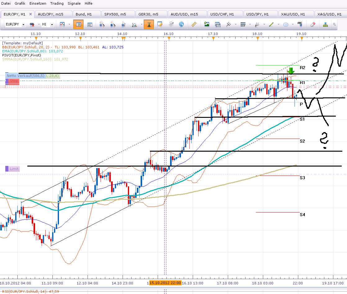The width and height of the screenshot is (347, 294).
Task: Click the RSI indicator label
Action: click(x=30, y=292)
